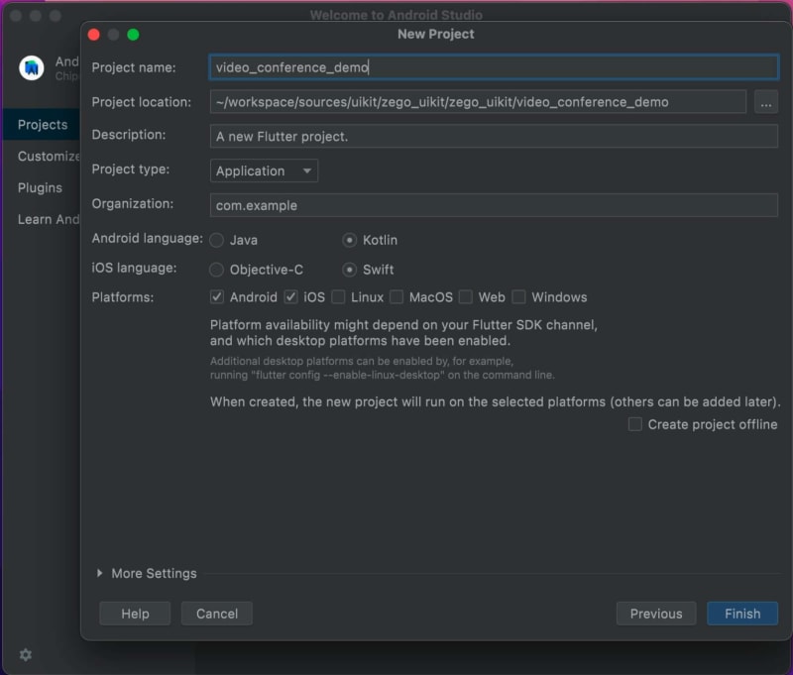The width and height of the screenshot is (793, 675).
Task: Enable the Web platform checkbox
Action: coord(466,296)
